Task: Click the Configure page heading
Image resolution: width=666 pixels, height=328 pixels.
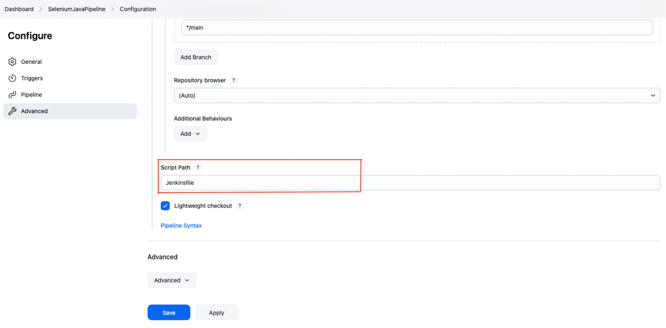Action: [30, 36]
